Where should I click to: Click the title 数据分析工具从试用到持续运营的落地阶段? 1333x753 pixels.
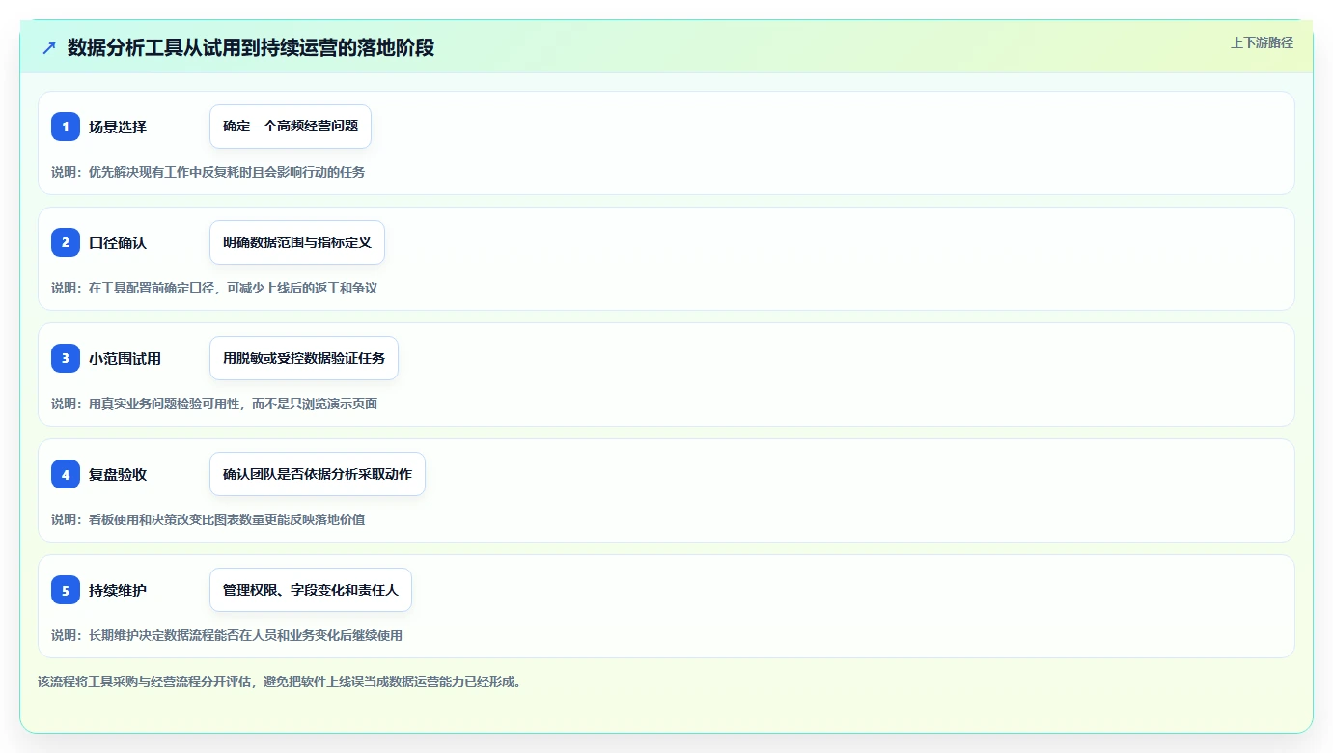[251, 47]
